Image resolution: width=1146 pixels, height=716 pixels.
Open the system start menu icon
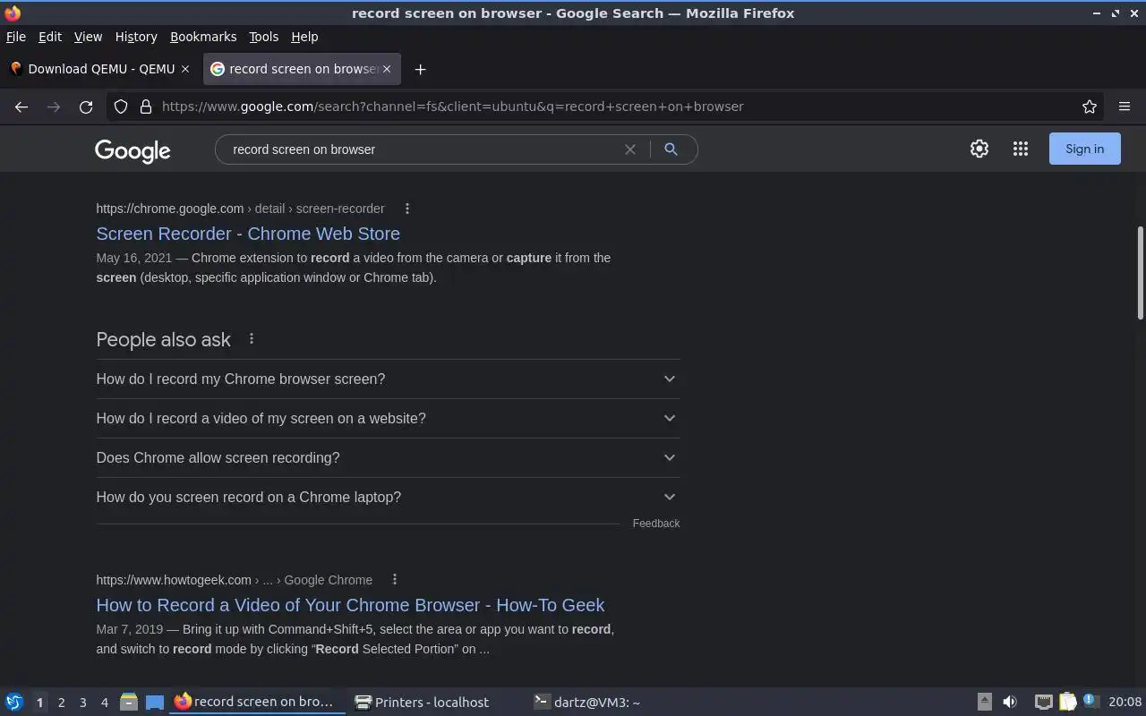(14, 703)
